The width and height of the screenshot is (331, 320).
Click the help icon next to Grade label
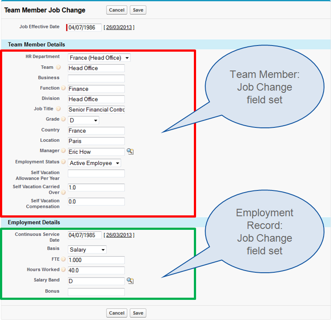pos(63,119)
